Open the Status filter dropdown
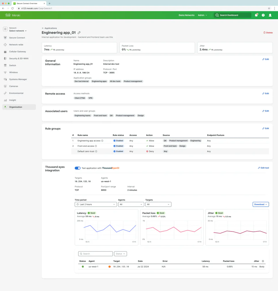This screenshot has width=278, height=291. point(120,254)
